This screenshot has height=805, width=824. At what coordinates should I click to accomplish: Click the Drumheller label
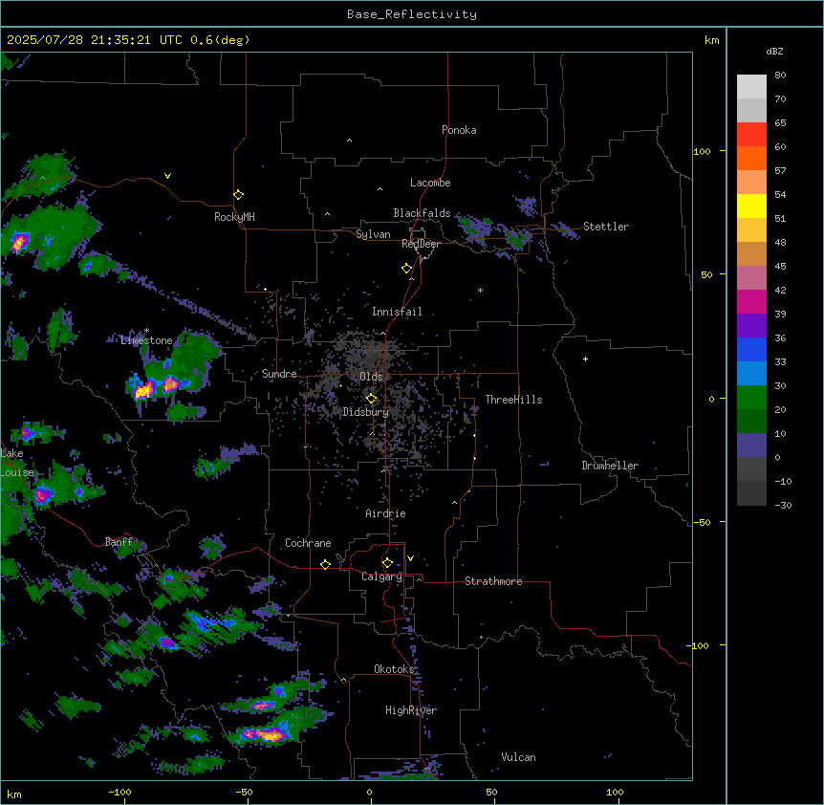coord(610,466)
